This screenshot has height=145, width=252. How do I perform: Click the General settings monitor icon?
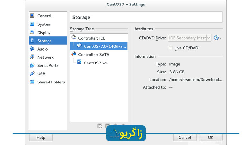32,15
